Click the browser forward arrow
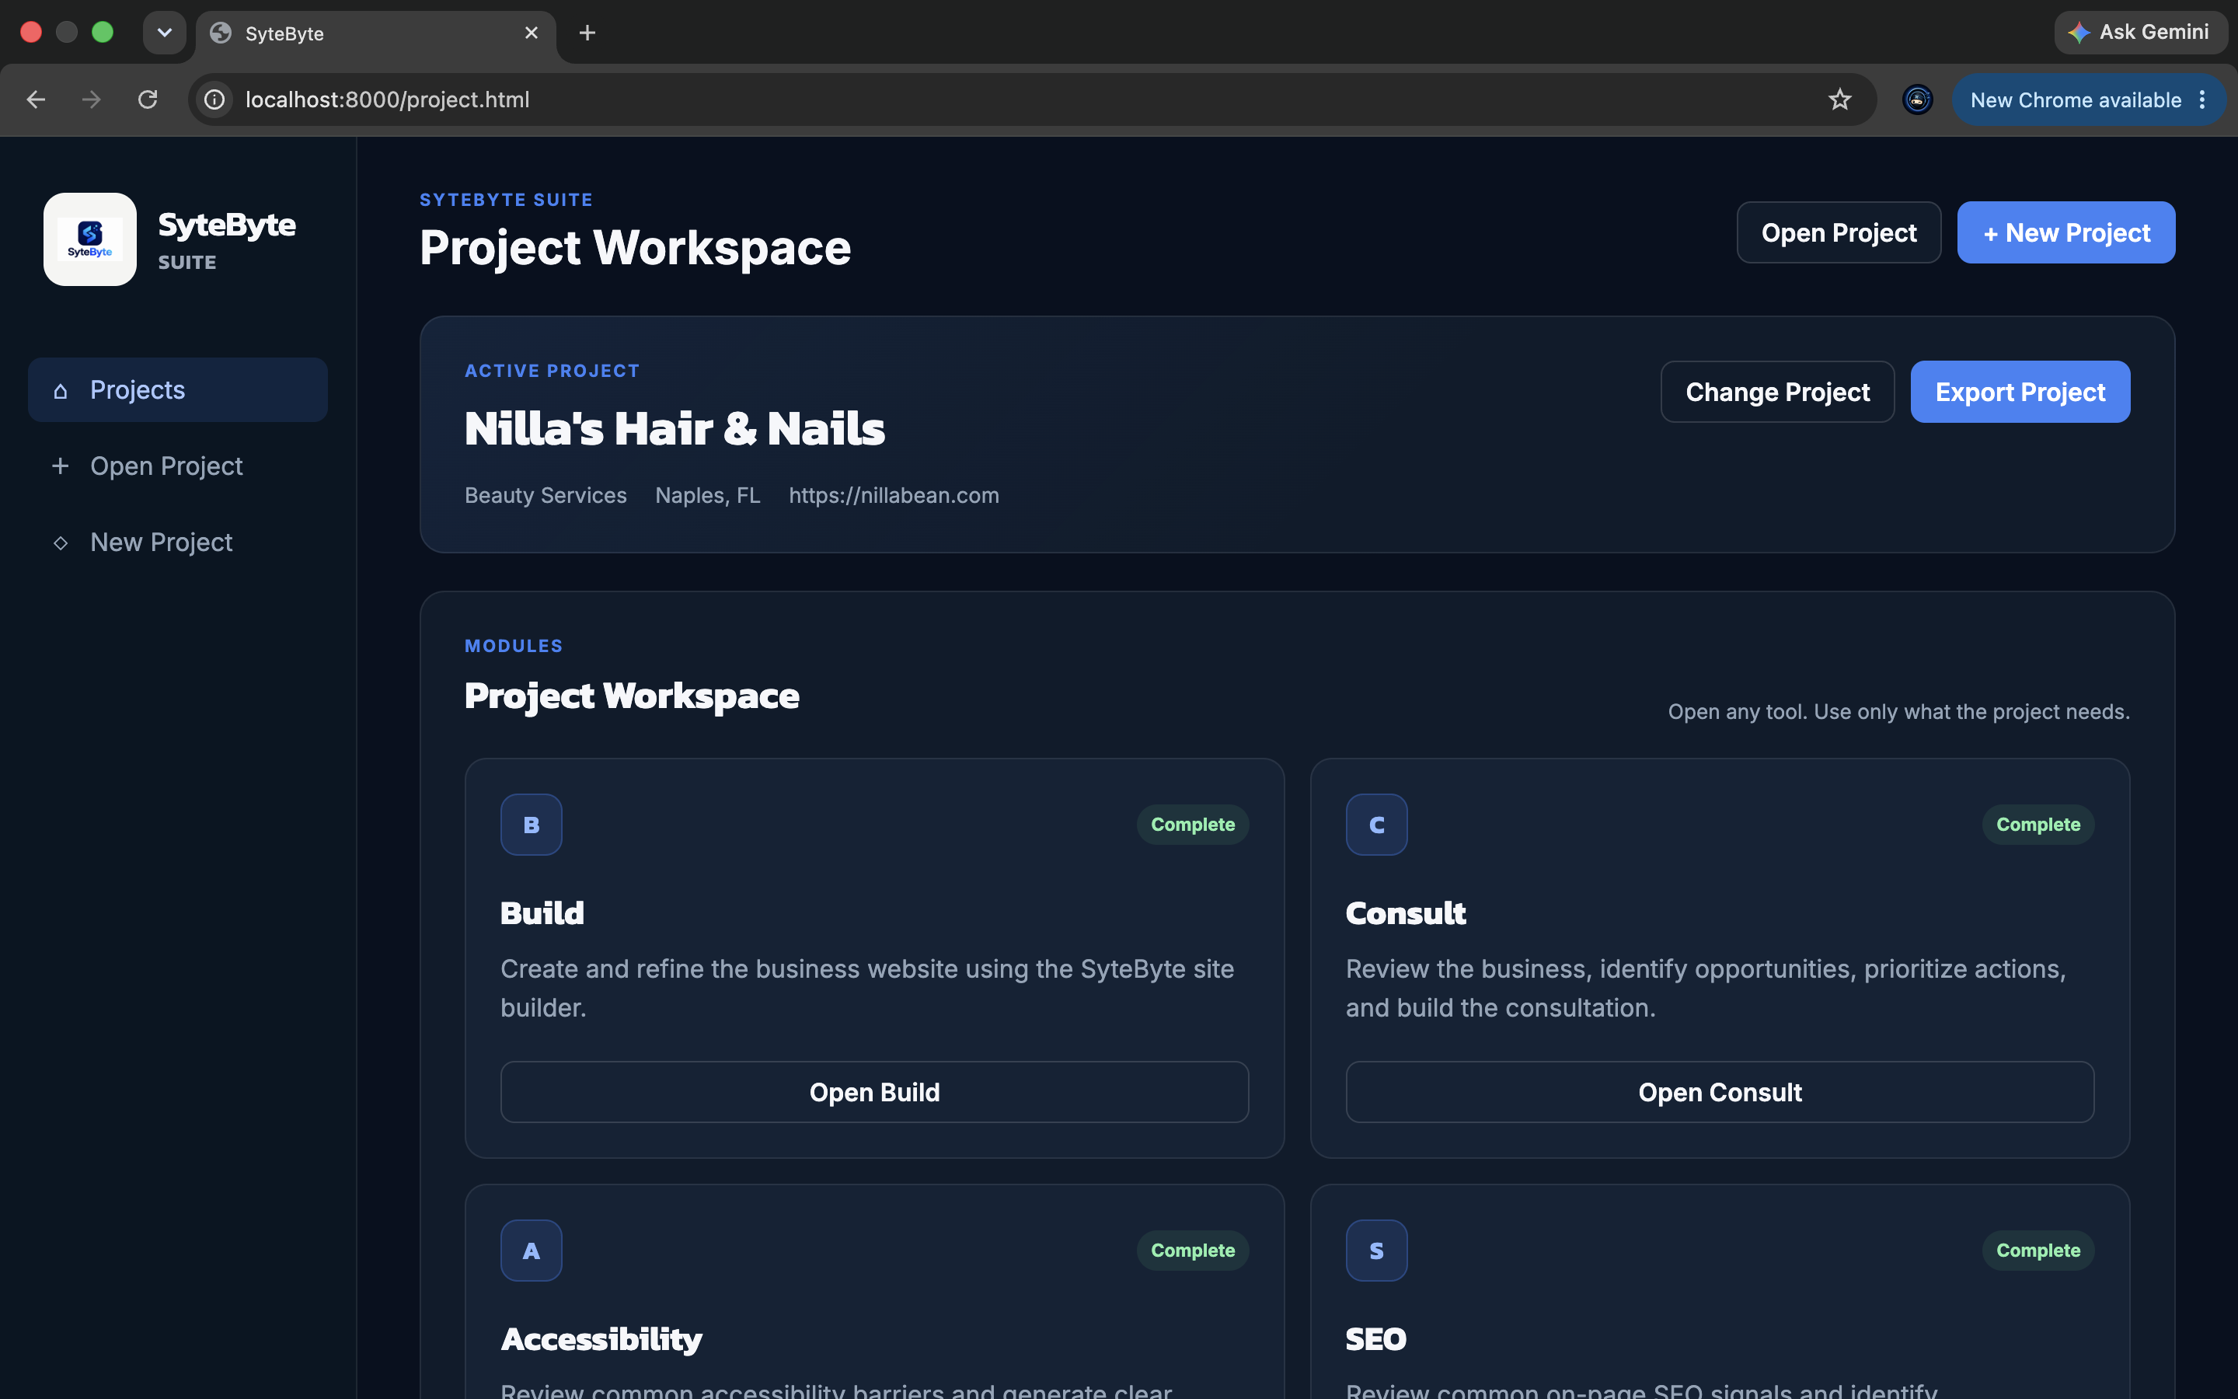This screenshot has width=2238, height=1399. (92, 100)
